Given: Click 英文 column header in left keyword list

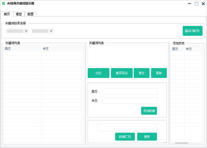Looking at the screenshot, I should pos(22,49).
